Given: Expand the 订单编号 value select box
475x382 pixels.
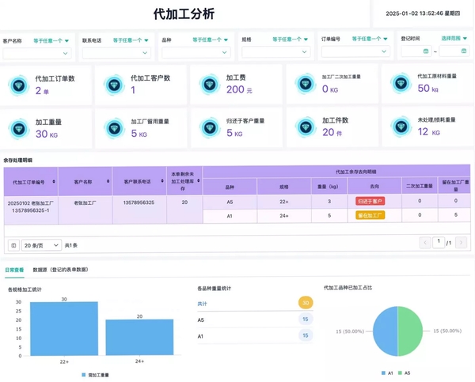Looking at the screenshot, I should 355,51.
